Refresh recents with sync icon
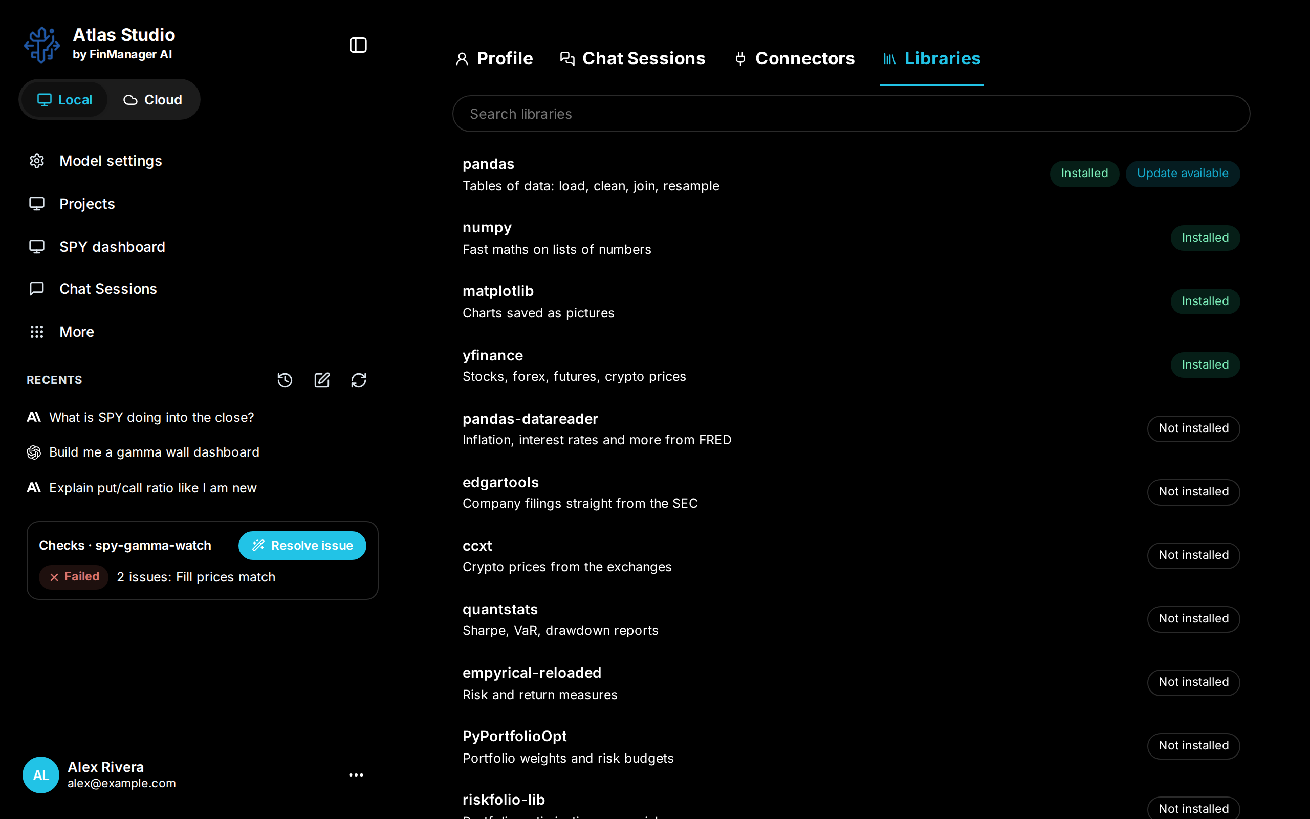The width and height of the screenshot is (1310, 819). (358, 380)
